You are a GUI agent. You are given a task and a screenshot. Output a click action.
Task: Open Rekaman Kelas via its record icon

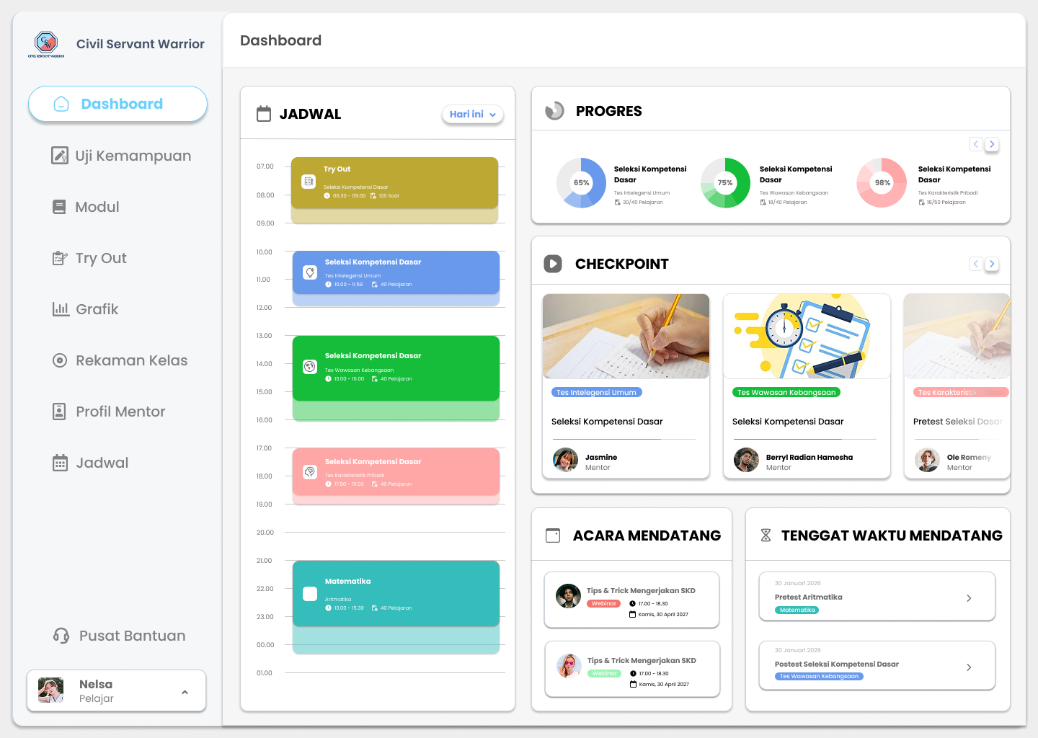coord(61,360)
